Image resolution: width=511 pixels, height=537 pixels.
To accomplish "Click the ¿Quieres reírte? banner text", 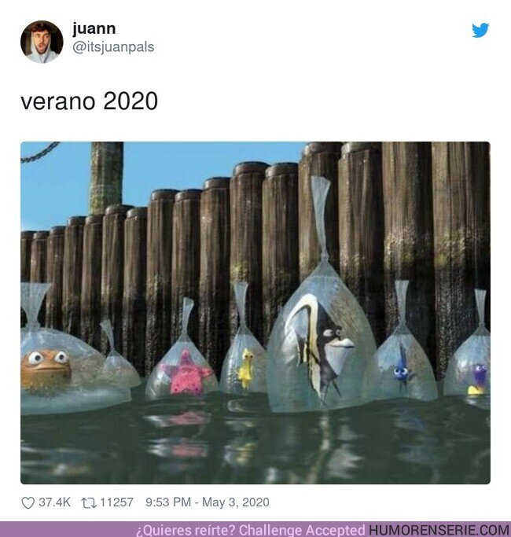I will click(186, 531).
